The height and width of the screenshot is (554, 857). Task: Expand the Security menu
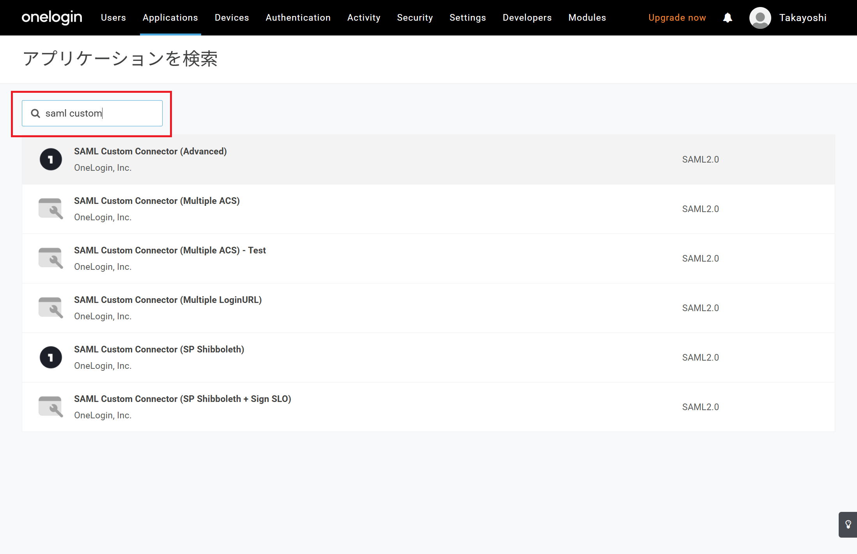pyautogui.click(x=415, y=18)
